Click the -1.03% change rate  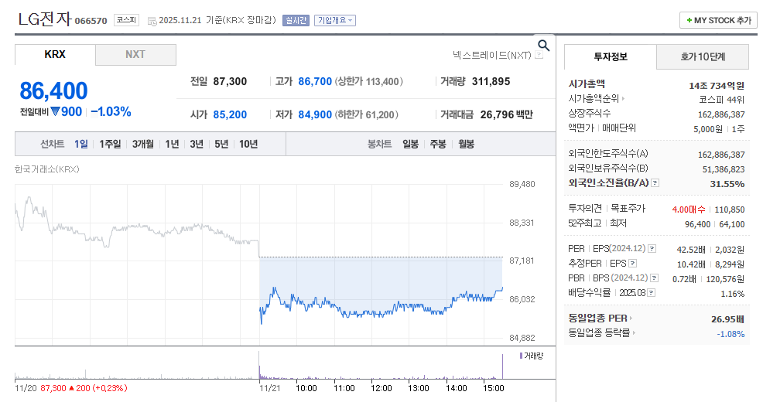point(111,112)
